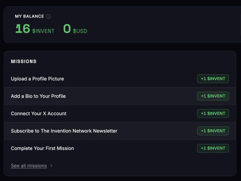The image size is (241, 181).
Task: Click the $INVENT currency label in balance
Action: pyautogui.click(x=43, y=31)
